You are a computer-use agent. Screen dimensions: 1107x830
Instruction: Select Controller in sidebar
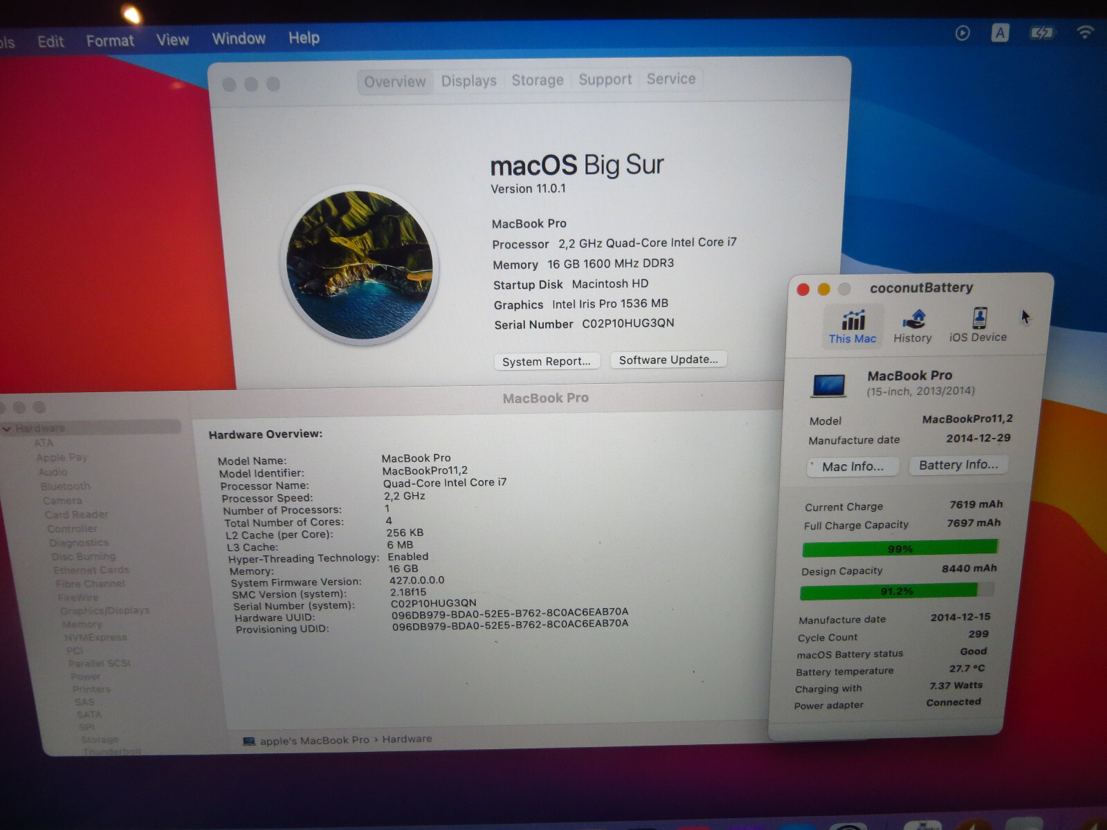click(x=72, y=528)
